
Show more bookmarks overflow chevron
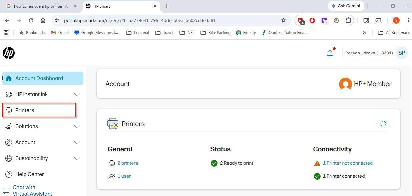pyautogui.click(x=364, y=33)
